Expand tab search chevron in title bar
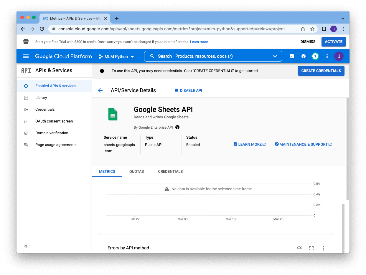Viewport: 366px width, 275px height. click(x=343, y=19)
